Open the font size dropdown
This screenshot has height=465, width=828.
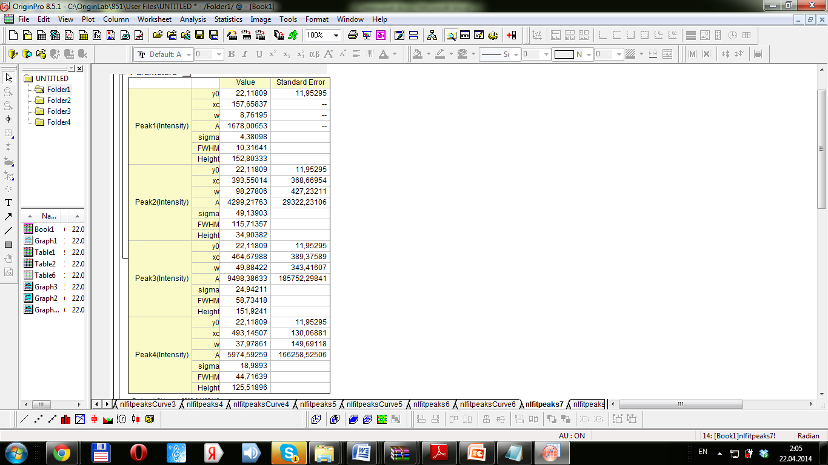tap(219, 54)
